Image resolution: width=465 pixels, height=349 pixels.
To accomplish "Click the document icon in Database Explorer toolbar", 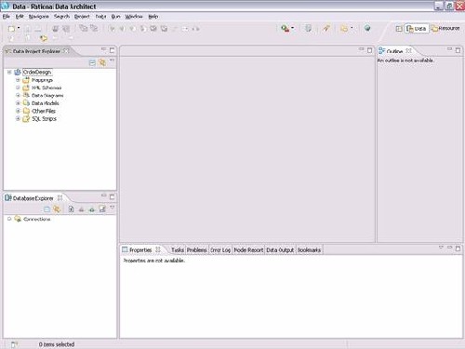I will [71, 209].
